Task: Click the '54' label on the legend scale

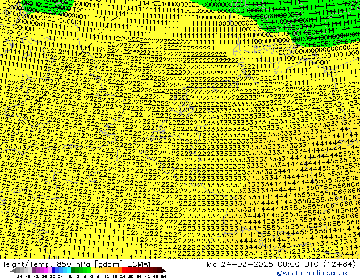Action: (164, 276)
